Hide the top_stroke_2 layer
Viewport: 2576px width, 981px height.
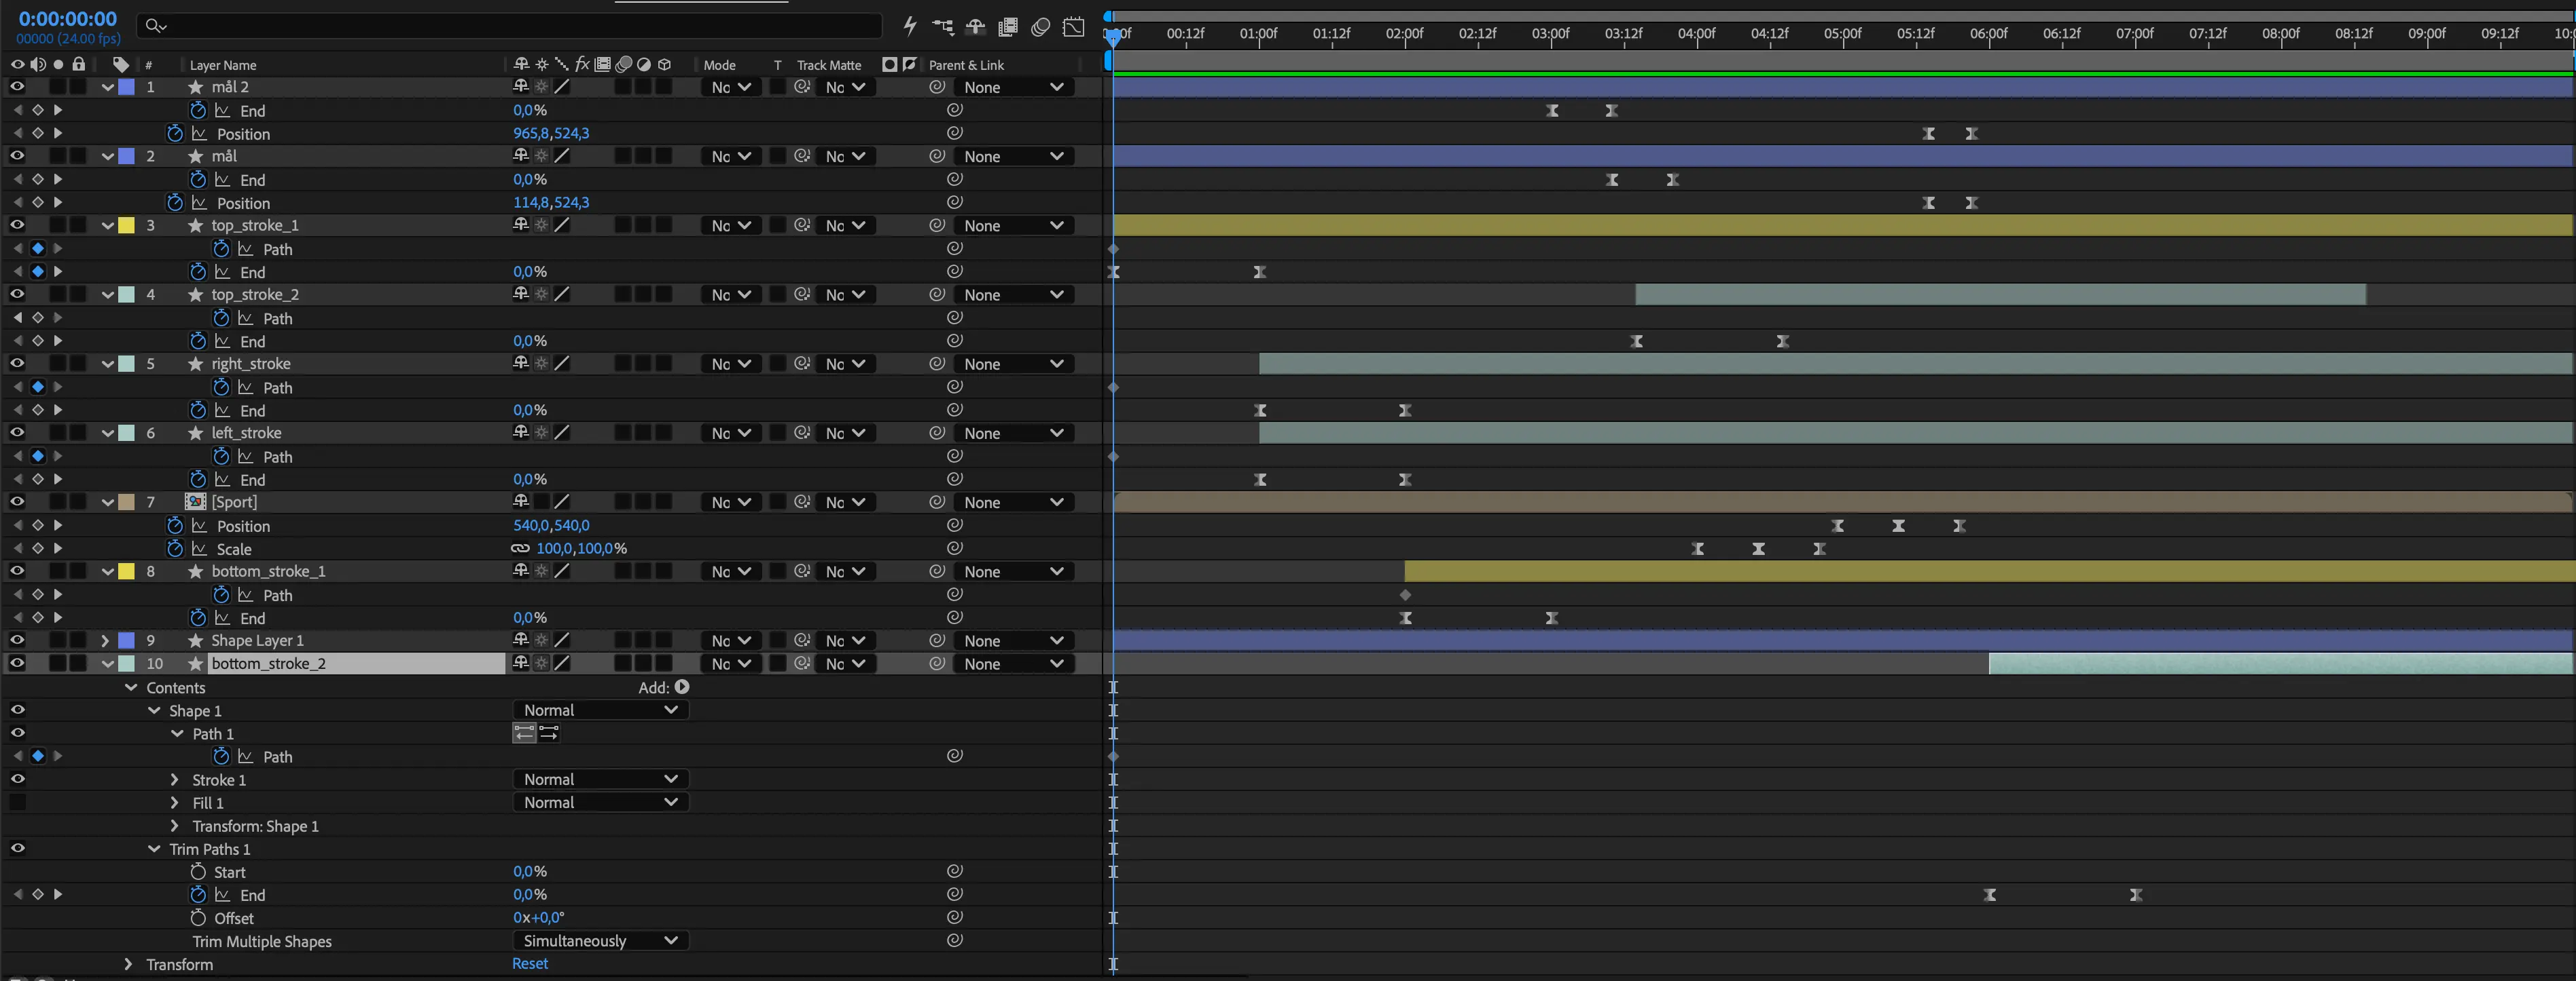click(17, 294)
